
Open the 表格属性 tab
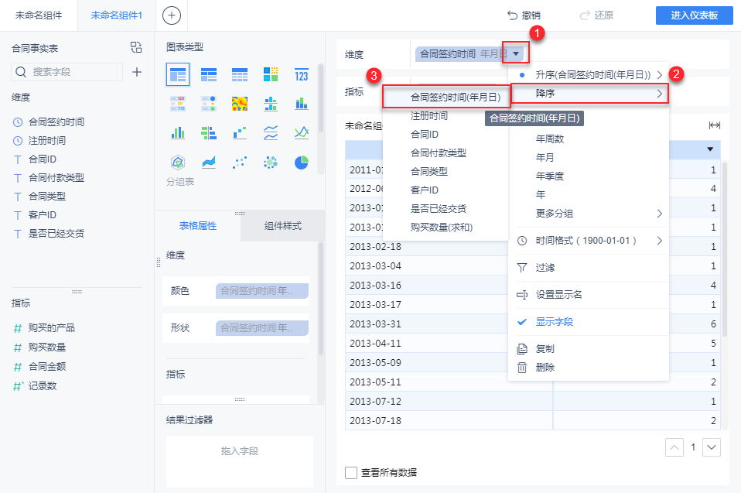pos(197,226)
